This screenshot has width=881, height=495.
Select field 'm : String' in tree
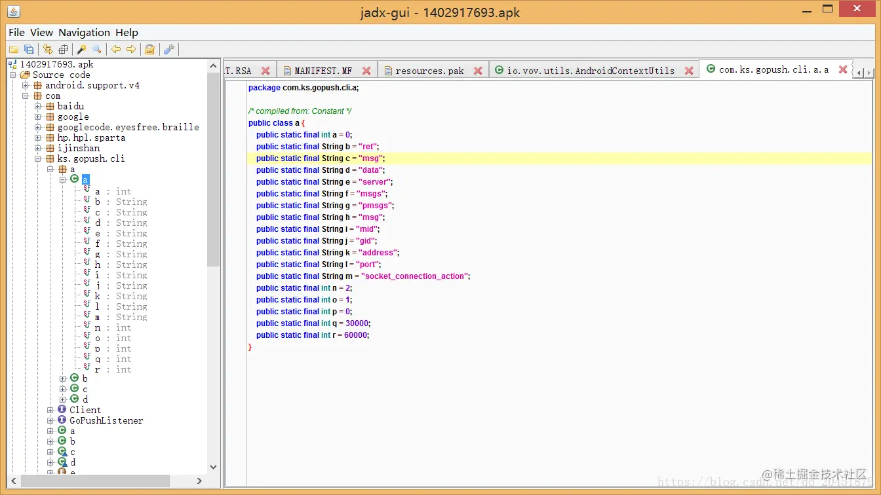click(x=121, y=317)
